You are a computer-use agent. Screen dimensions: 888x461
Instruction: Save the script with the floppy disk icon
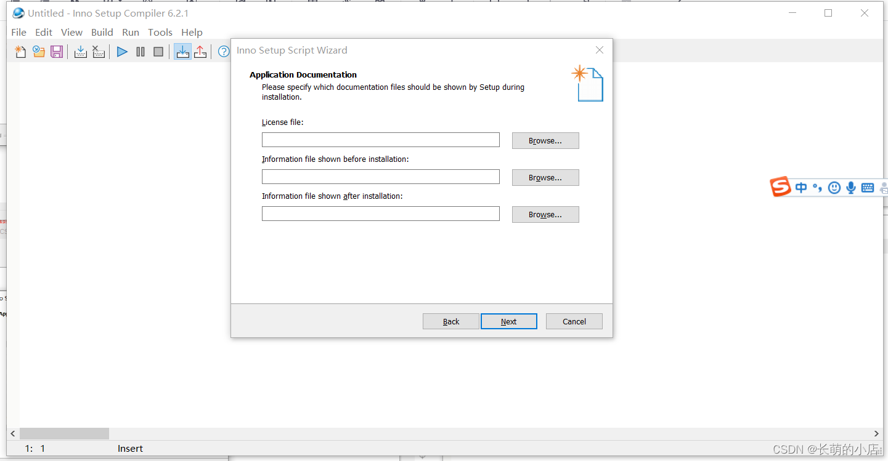tap(57, 52)
